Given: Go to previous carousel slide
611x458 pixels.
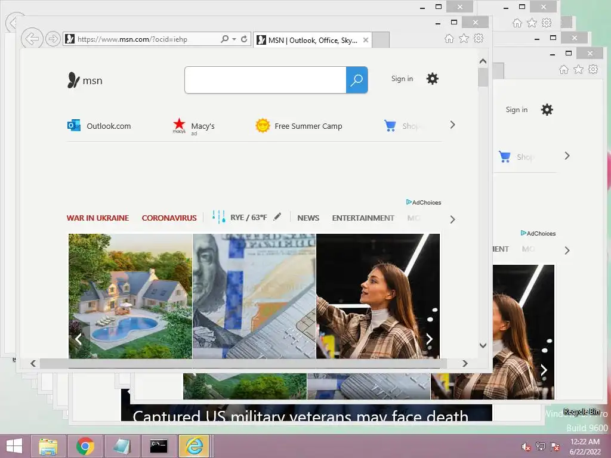Looking at the screenshot, I should click(x=78, y=339).
